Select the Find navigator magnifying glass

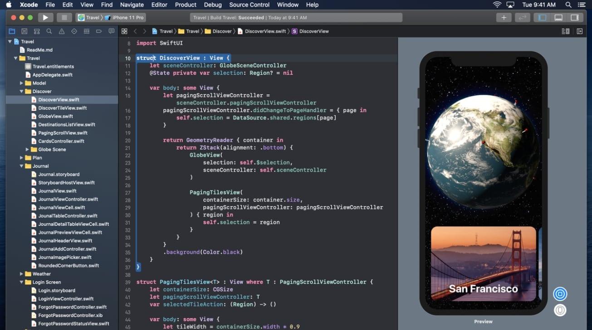(49, 31)
